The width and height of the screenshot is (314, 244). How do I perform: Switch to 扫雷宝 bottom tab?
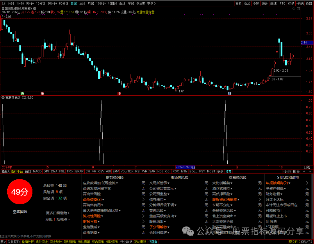(153, 242)
